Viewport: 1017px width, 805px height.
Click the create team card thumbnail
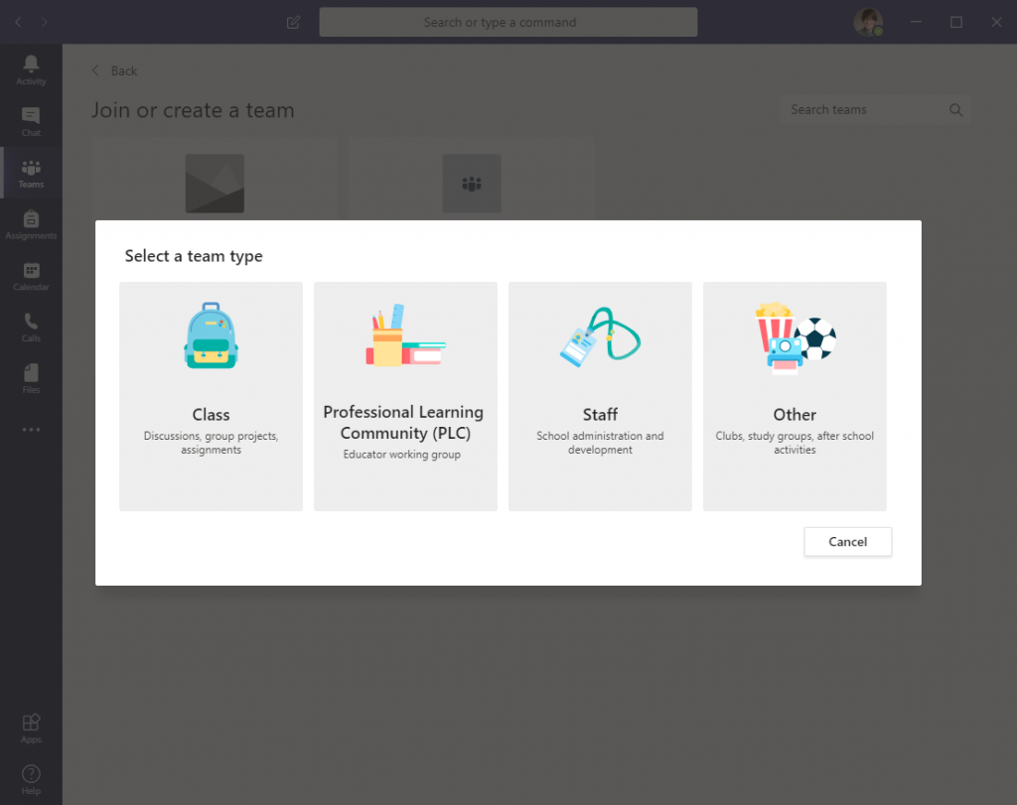click(215, 184)
